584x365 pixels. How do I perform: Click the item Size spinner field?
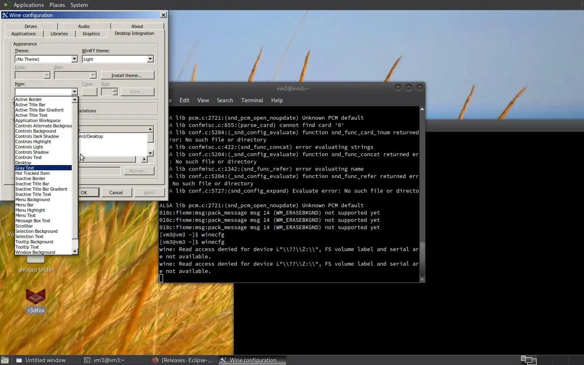pyautogui.click(x=107, y=92)
